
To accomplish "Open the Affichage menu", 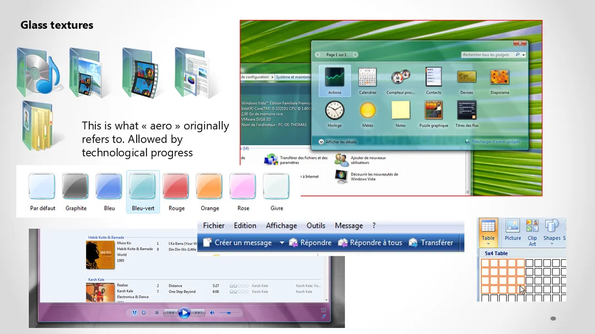I will [281, 226].
